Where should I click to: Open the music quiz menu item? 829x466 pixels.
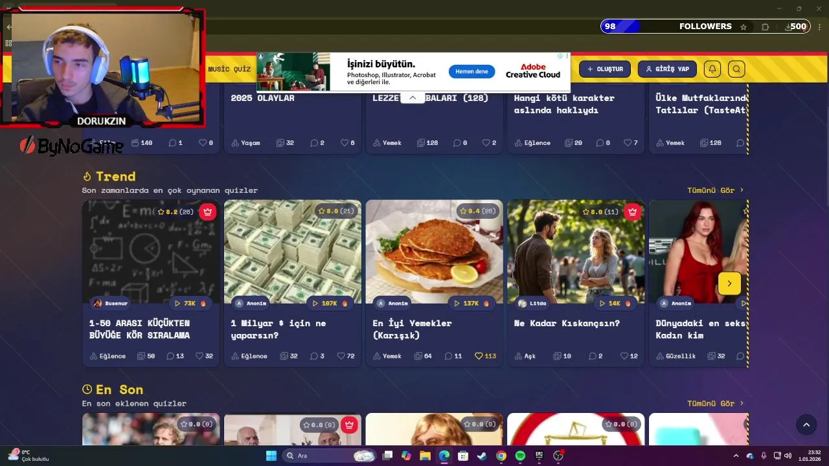229,69
